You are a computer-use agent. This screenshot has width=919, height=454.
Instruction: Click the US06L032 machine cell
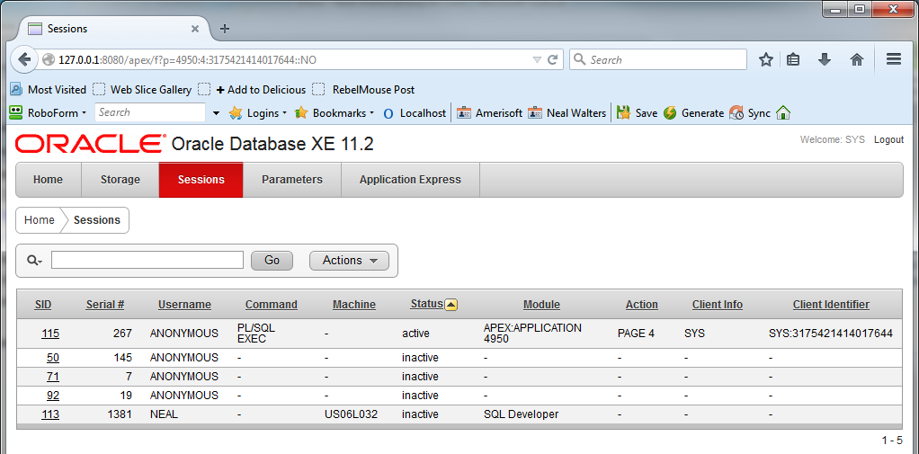coord(351,414)
